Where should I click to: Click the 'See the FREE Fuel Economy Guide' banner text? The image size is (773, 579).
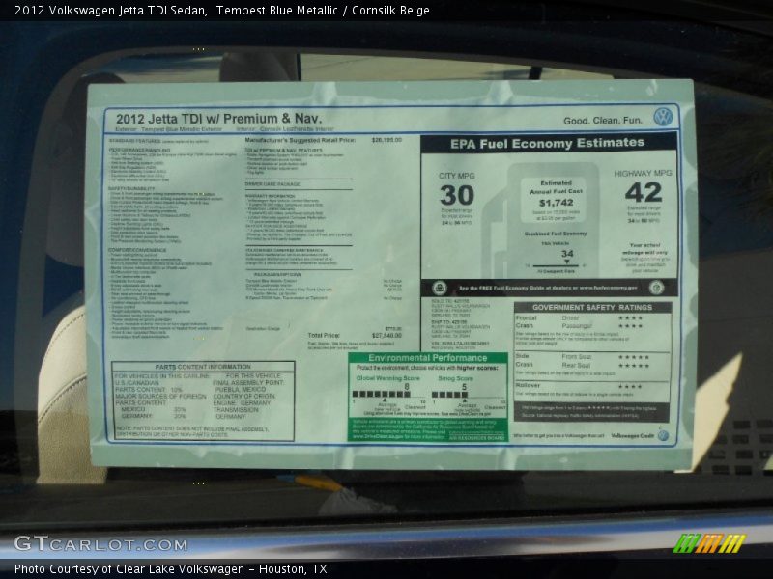[x=548, y=288]
